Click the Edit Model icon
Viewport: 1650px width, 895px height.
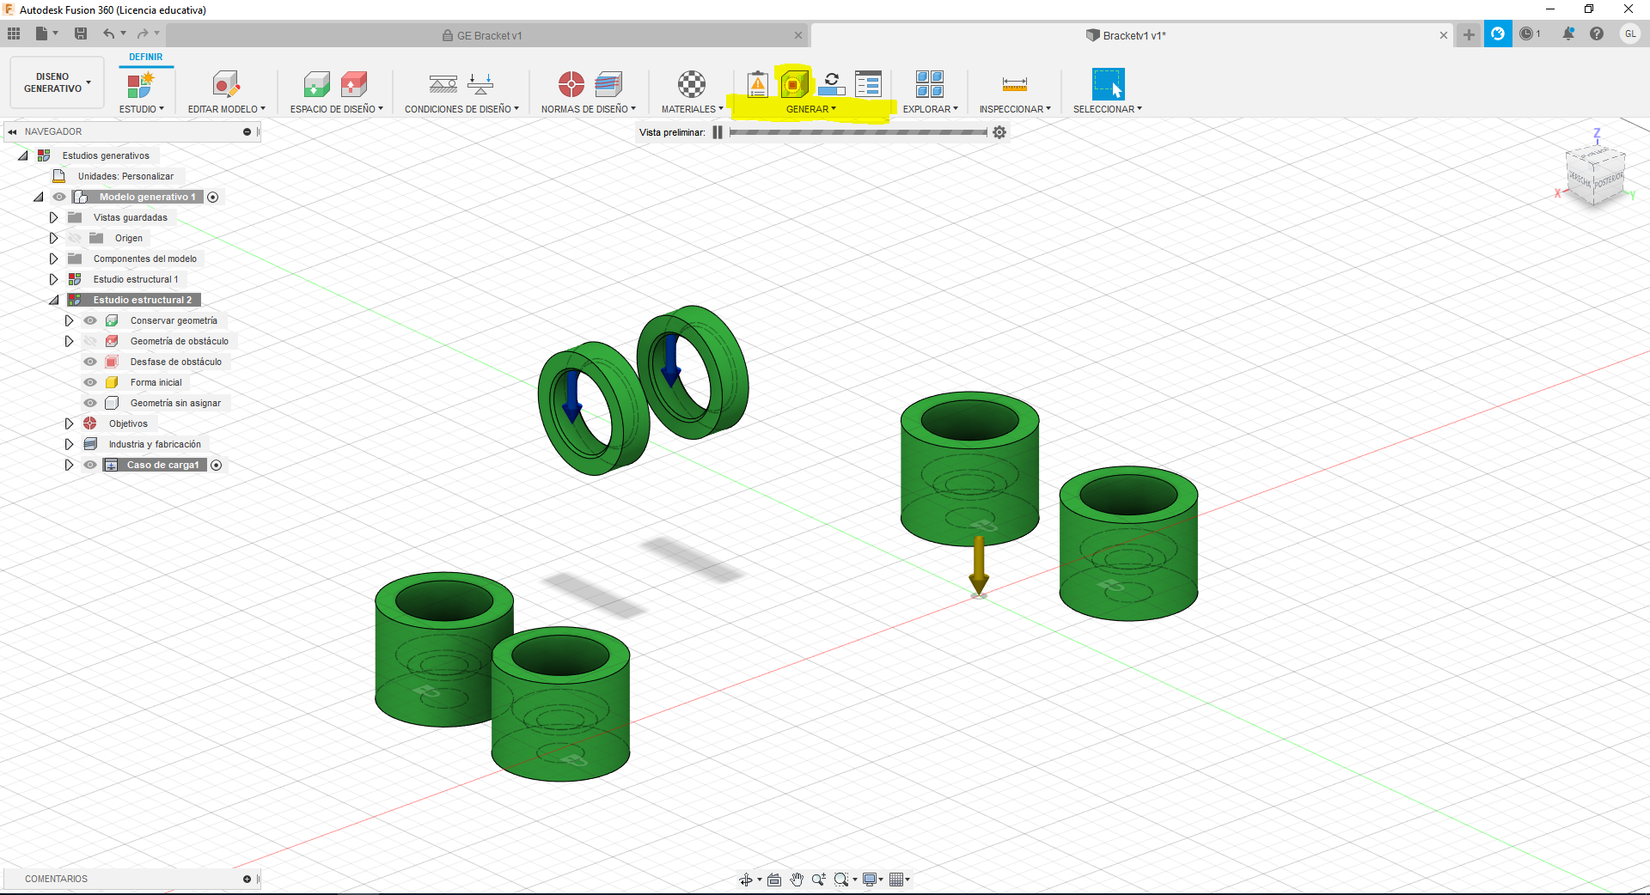click(226, 84)
